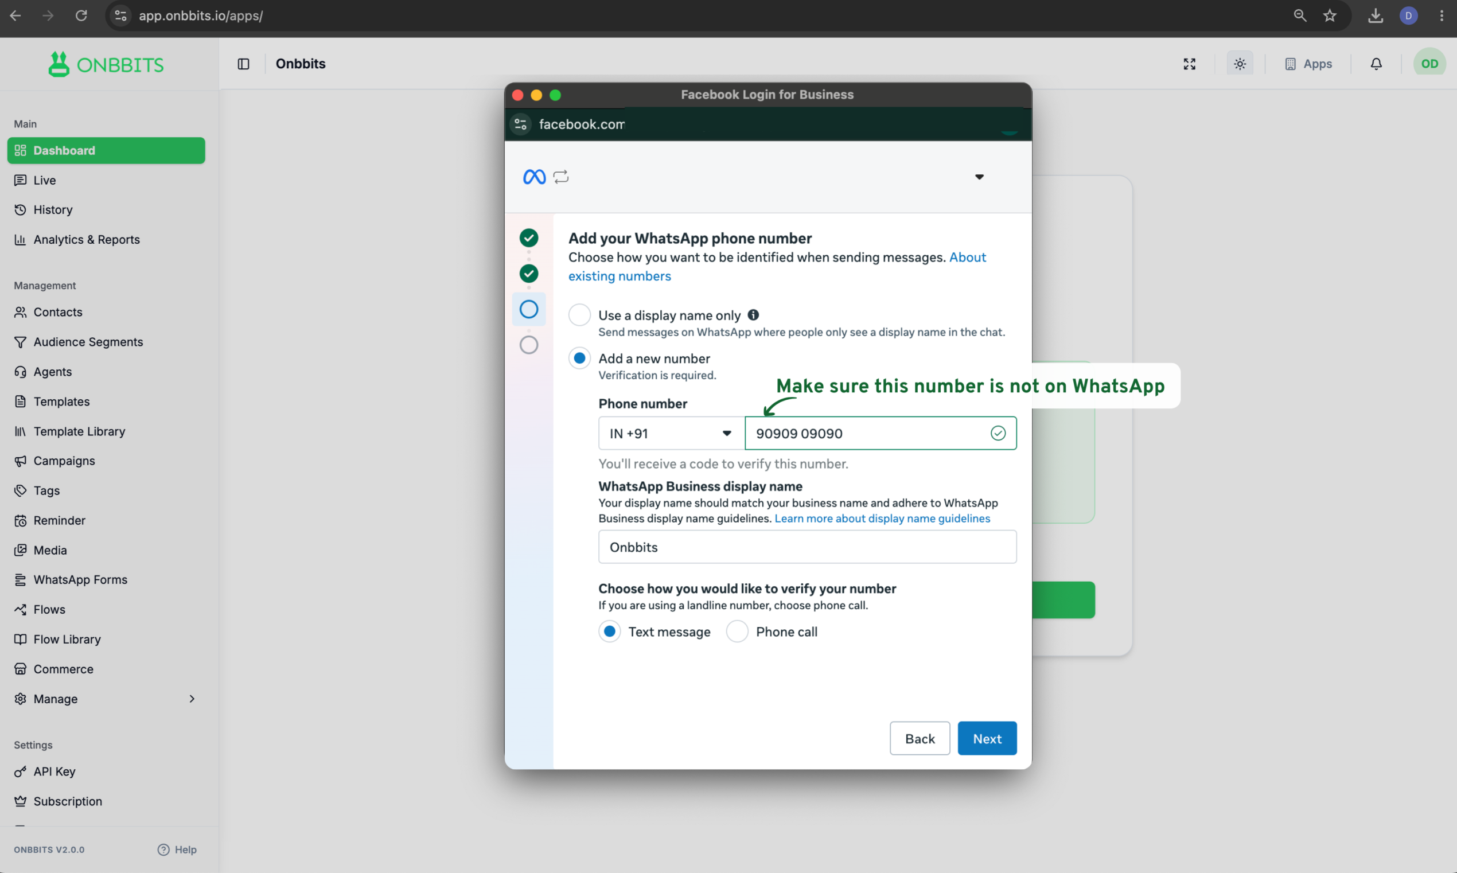This screenshot has width=1457, height=873.
Task: Expand the Manage submenu
Action: point(106,699)
